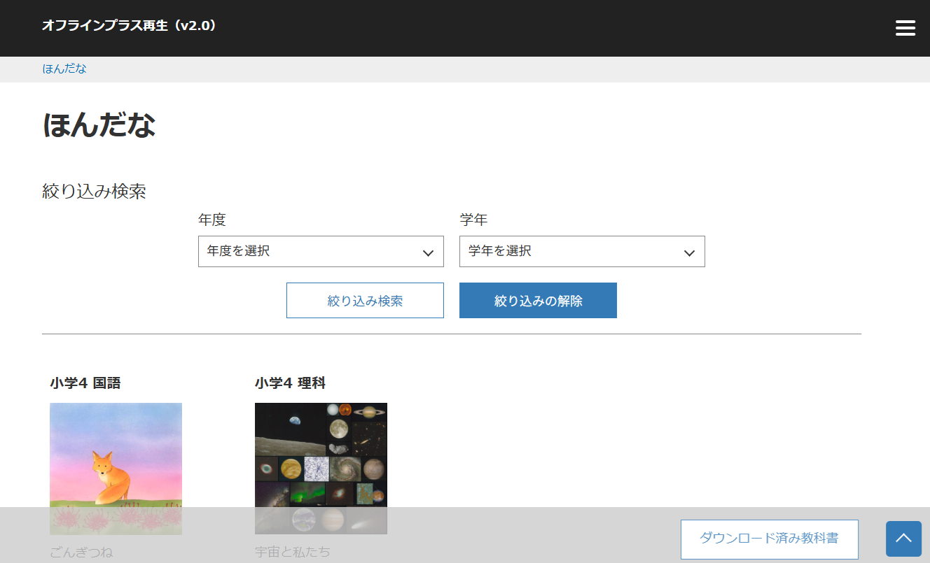
Task: Click the 学年 field label
Action: tap(473, 220)
